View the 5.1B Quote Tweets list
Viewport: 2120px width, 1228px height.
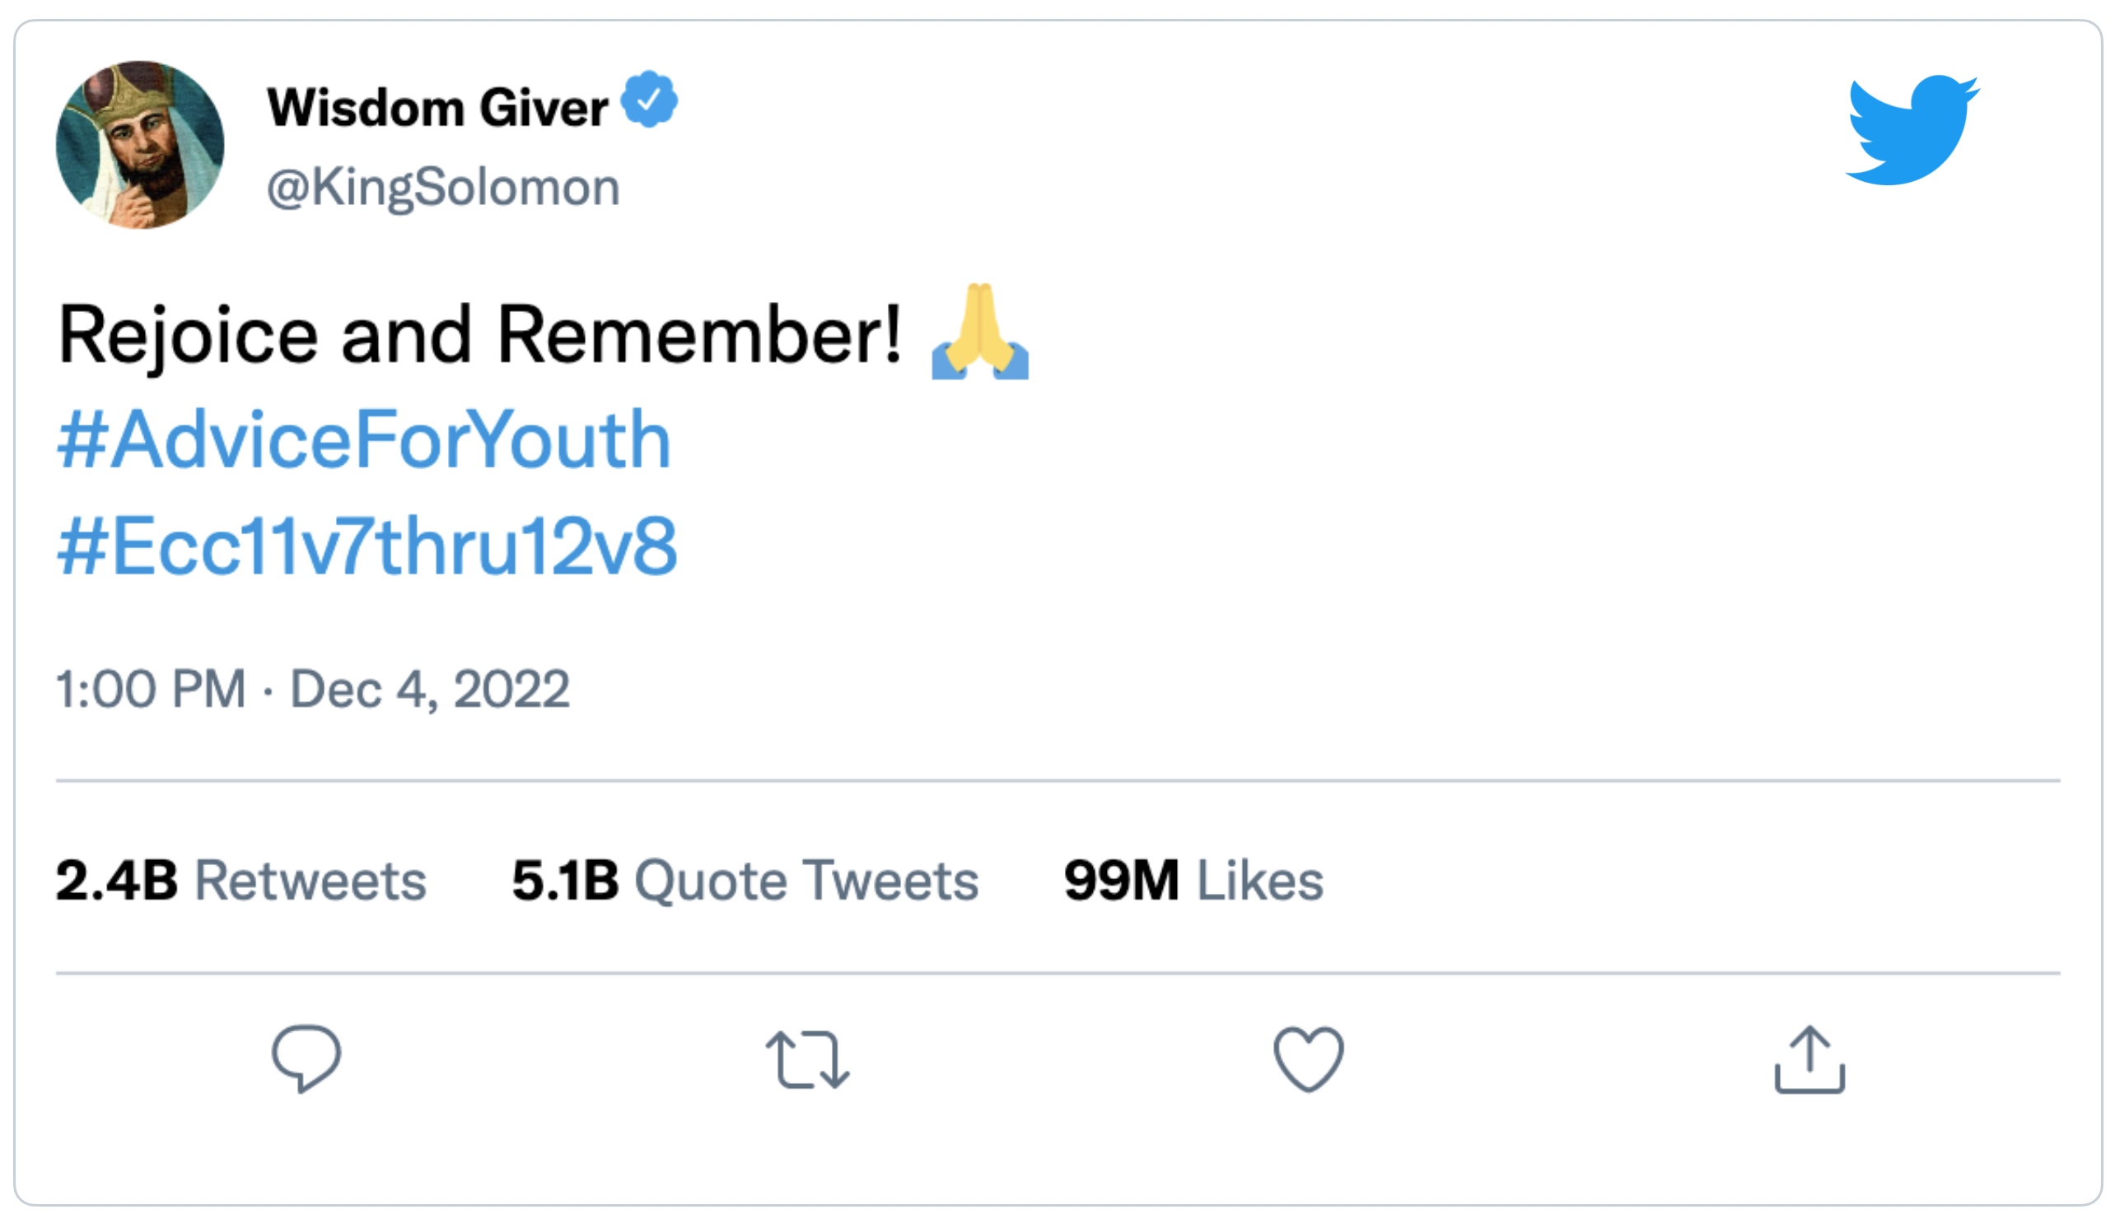point(745,881)
